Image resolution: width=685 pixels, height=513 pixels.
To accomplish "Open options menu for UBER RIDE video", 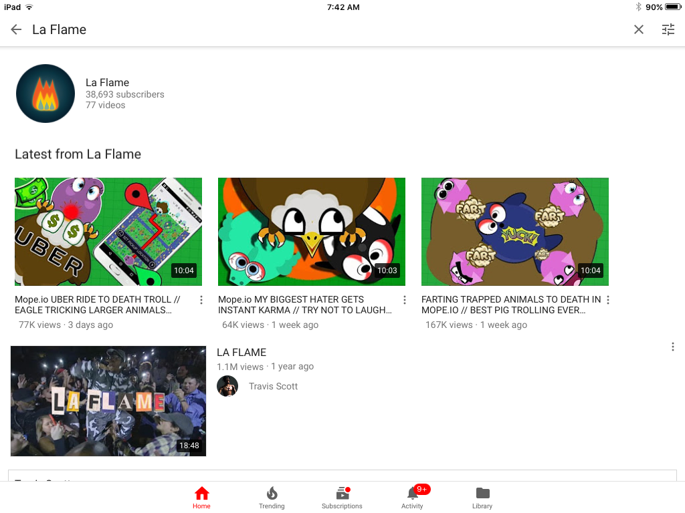I will pyautogui.click(x=201, y=300).
